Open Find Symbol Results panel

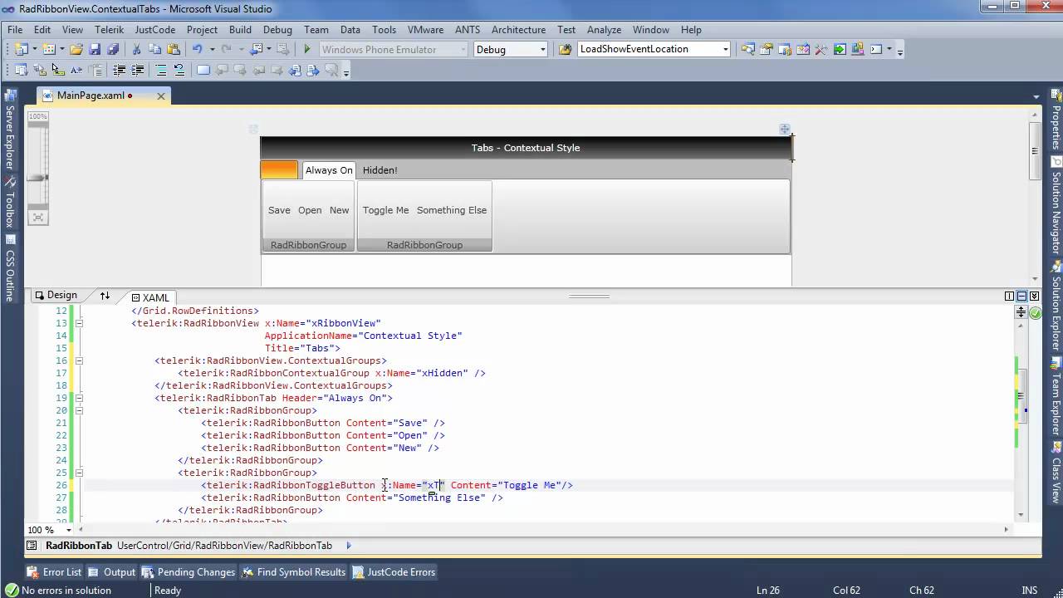pyautogui.click(x=293, y=572)
